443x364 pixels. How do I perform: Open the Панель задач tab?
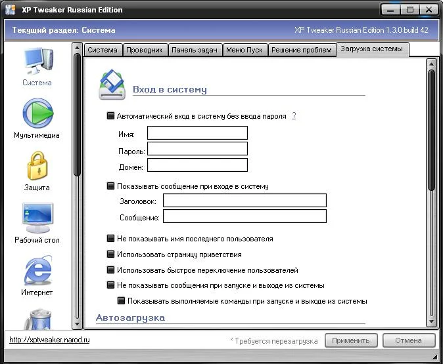pyautogui.click(x=195, y=50)
